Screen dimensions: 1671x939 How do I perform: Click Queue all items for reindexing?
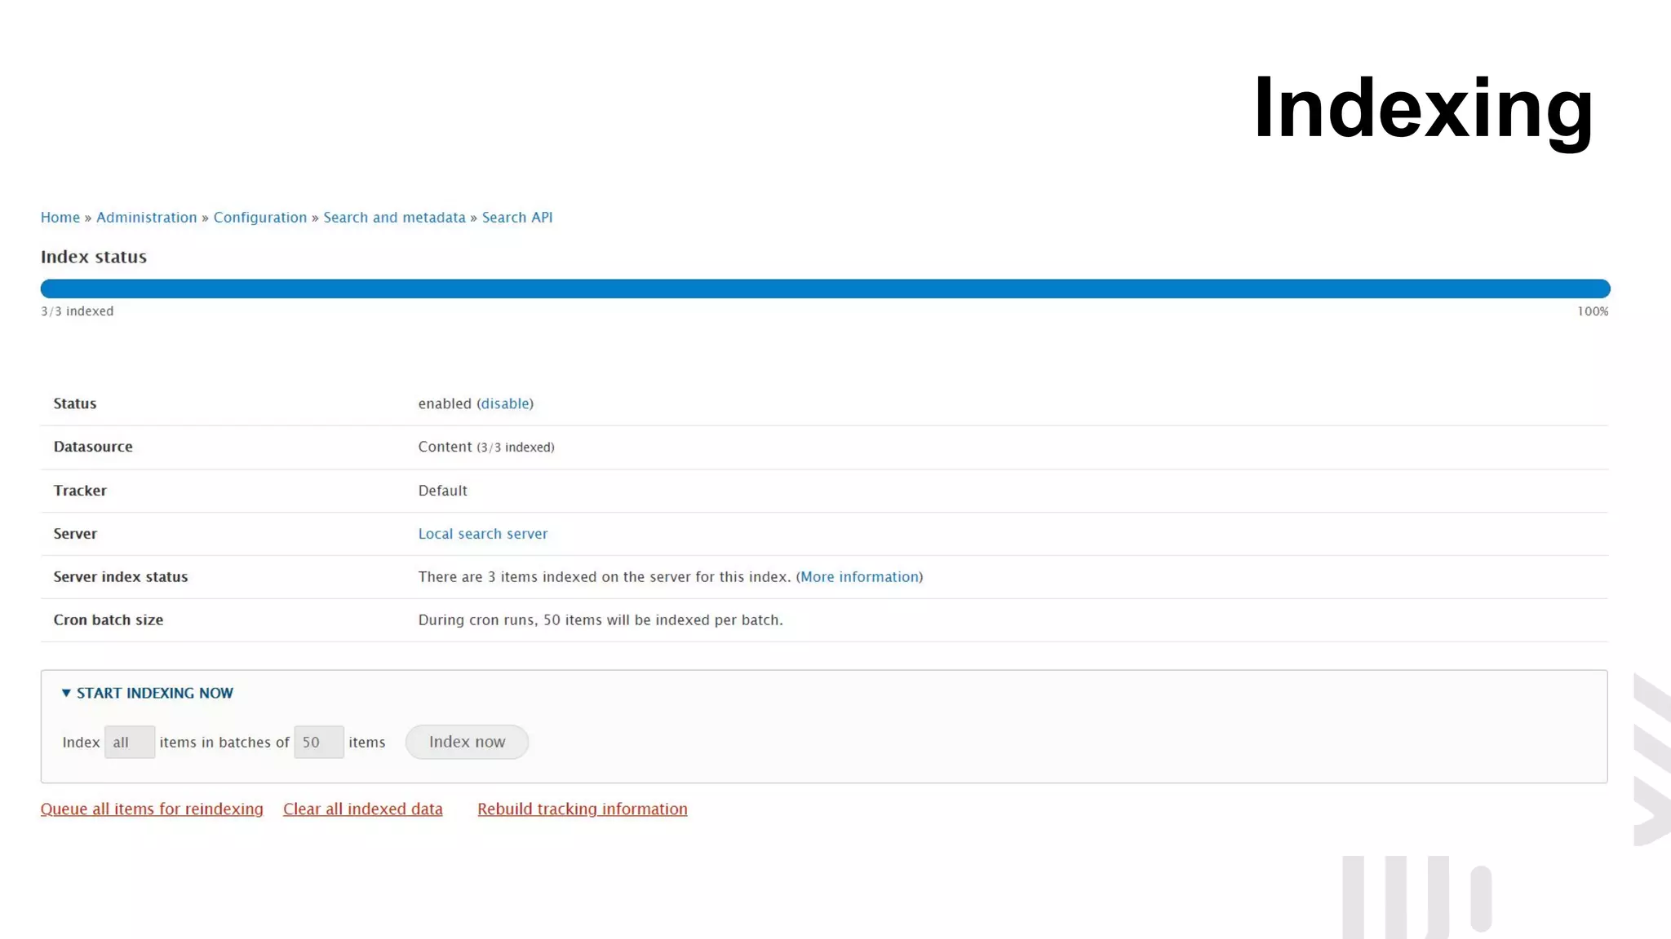[152, 809]
